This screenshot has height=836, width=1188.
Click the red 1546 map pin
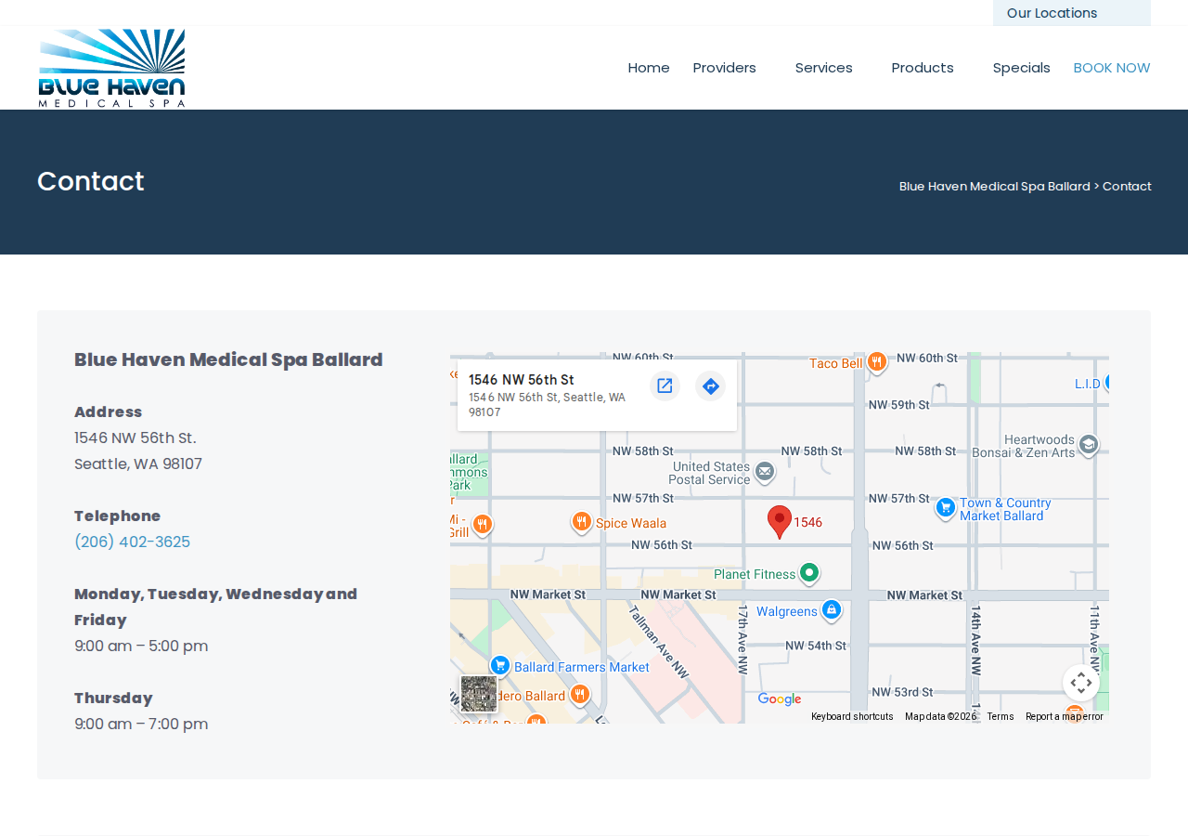click(780, 521)
